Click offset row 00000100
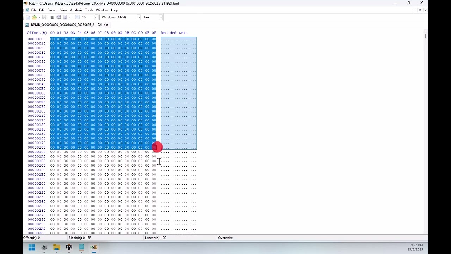Screen dimensions: 451x254 coord(37,111)
